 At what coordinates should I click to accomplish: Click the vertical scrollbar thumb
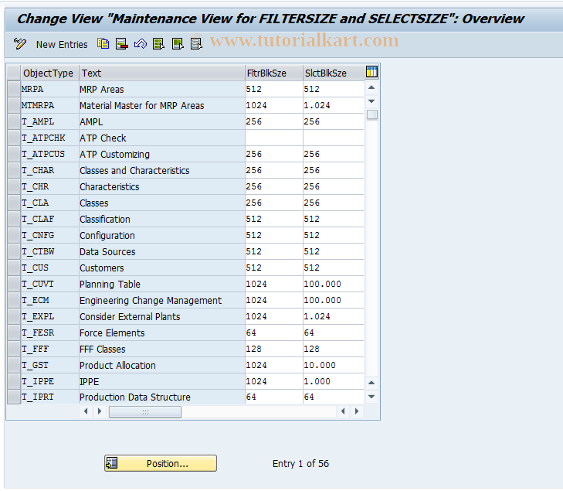click(372, 115)
